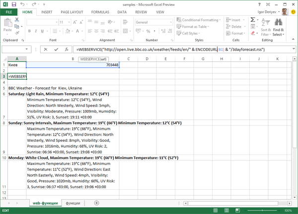Open the Name Box dropdown arrow

(27, 49)
